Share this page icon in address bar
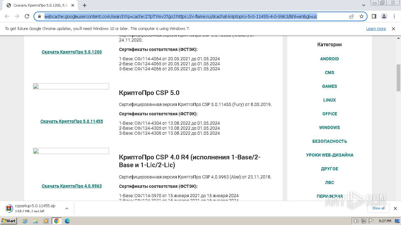Image resolution: width=401 pixels, height=225 pixels. pos(352,16)
